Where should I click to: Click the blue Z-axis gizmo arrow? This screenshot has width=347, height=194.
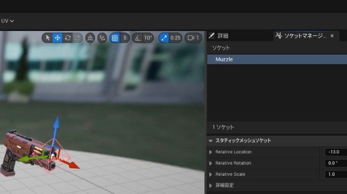pyautogui.click(x=57, y=122)
